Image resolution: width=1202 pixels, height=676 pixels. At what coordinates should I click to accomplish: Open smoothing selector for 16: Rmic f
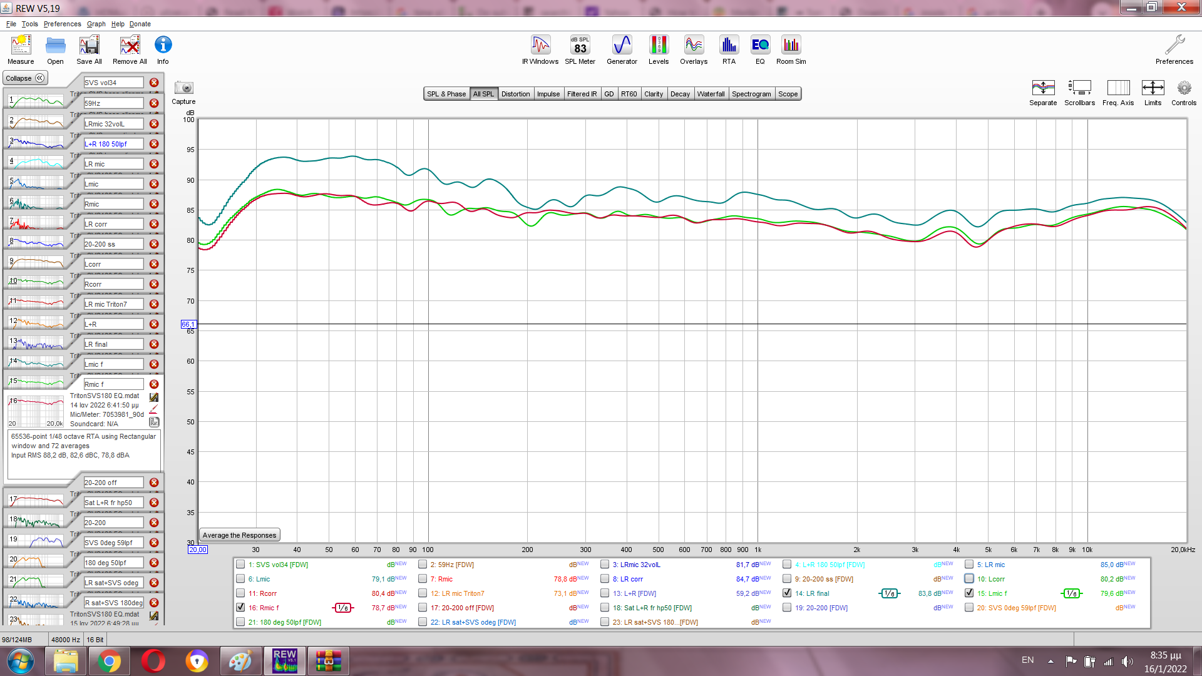[x=342, y=608]
